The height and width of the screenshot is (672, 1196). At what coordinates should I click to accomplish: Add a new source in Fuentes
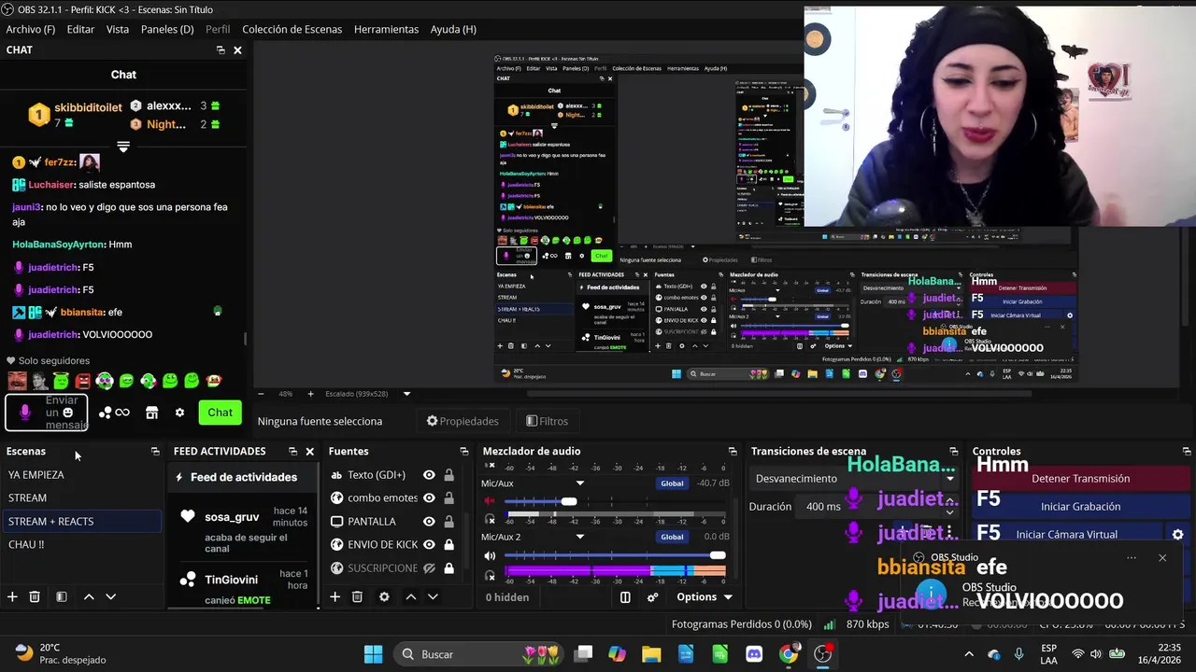click(335, 596)
